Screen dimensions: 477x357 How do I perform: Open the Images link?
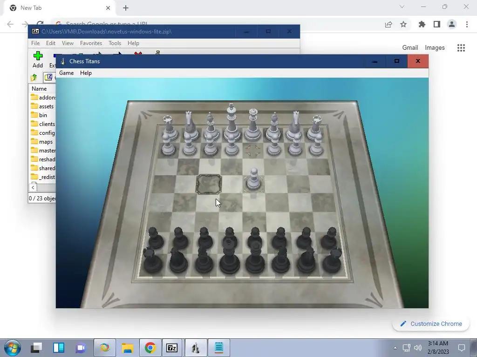point(435,48)
